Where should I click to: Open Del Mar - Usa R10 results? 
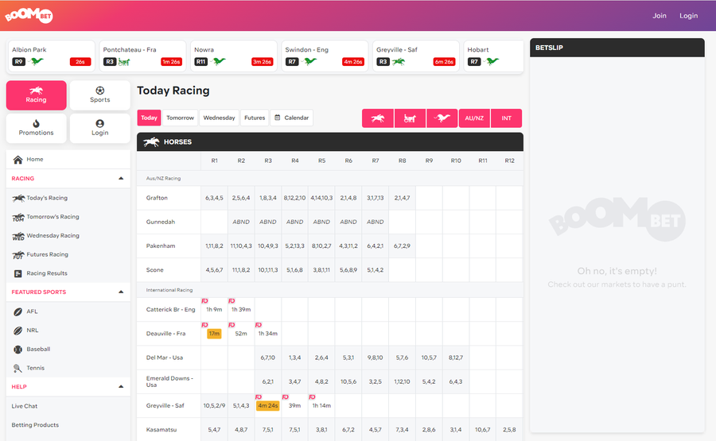[x=456, y=358]
